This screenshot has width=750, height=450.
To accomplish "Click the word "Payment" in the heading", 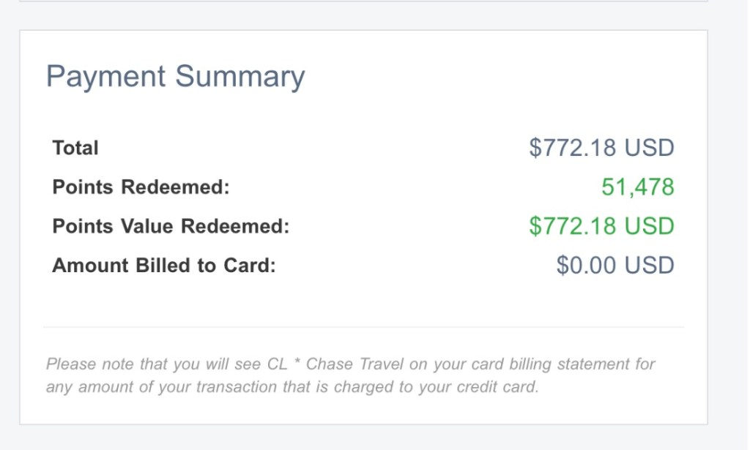I will tap(106, 77).
